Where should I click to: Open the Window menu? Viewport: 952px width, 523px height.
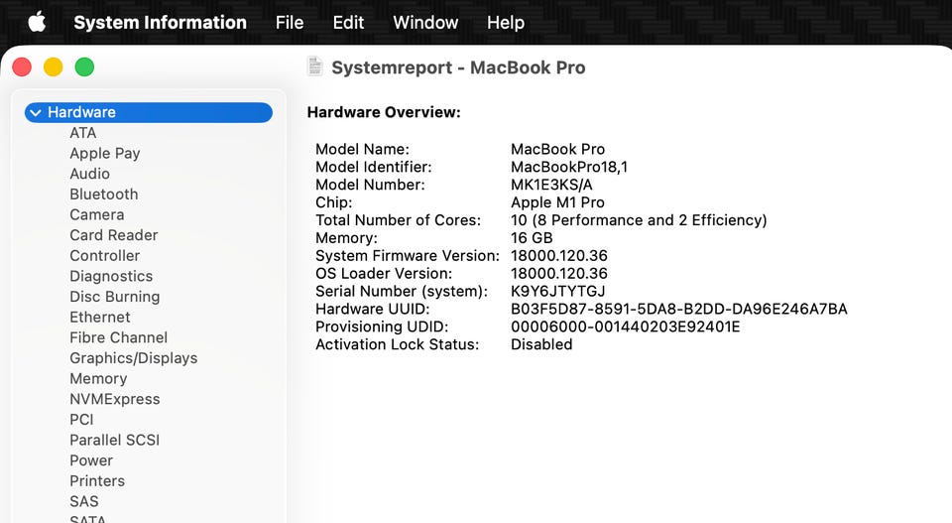(425, 23)
